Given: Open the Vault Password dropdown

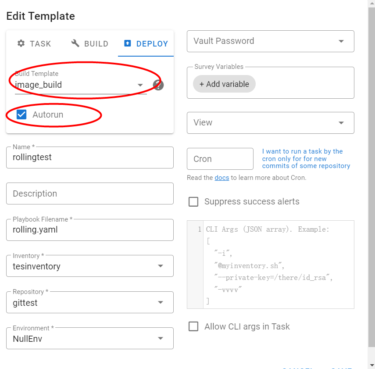Looking at the screenshot, I should [x=341, y=41].
